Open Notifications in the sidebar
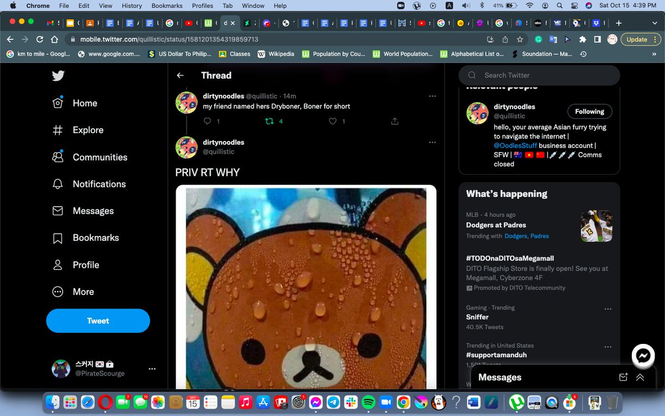The width and height of the screenshot is (665, 416). coord(89,184)
